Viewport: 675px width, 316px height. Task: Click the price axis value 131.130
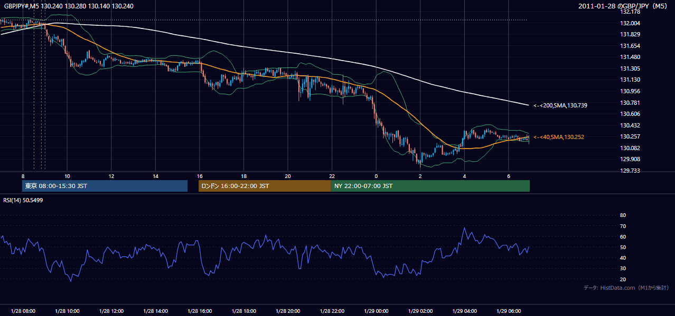630,80
